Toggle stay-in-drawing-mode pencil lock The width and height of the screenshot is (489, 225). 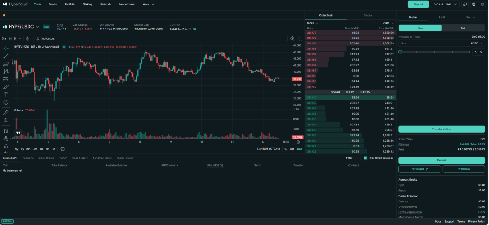tap(5, 139)
